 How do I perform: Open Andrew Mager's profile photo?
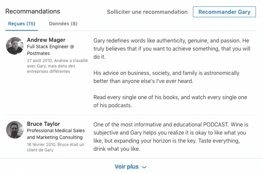tap(15, 46)
